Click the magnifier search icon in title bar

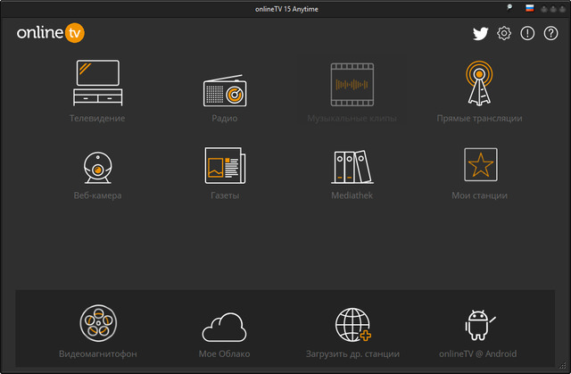click(509, 7)
